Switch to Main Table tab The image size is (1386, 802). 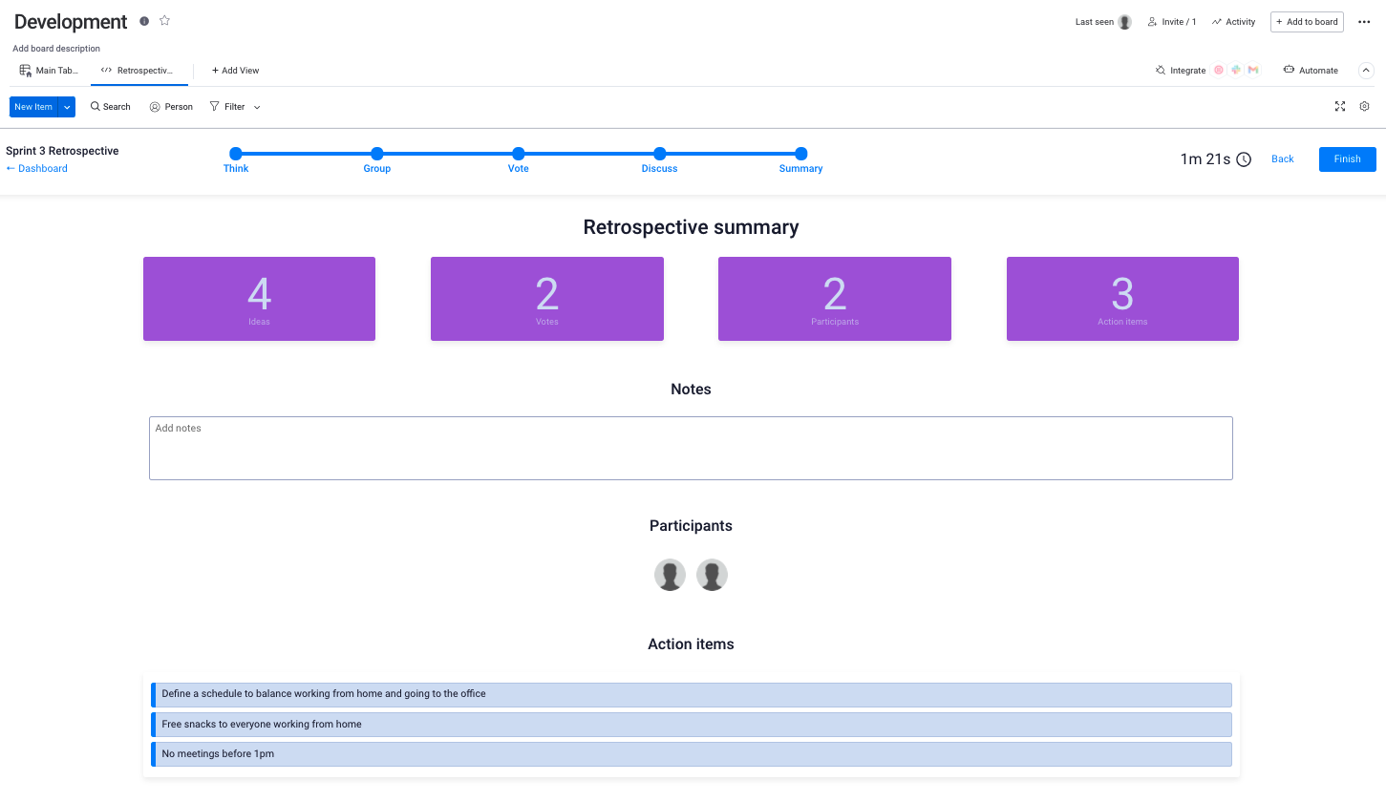(50, 71)
